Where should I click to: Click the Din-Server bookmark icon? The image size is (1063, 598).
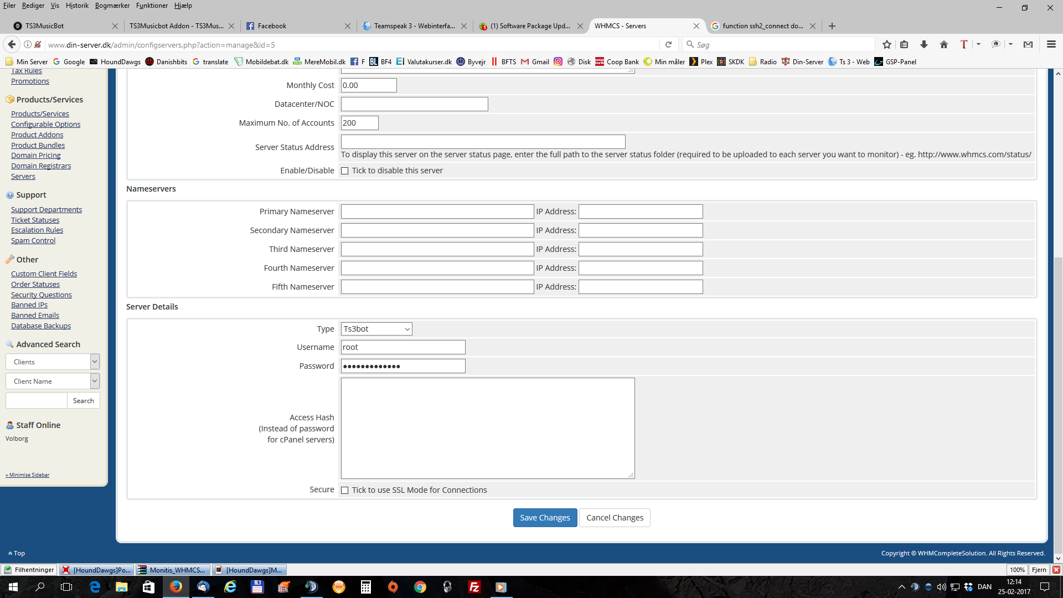pyautogui.click(x=786, y=61)
